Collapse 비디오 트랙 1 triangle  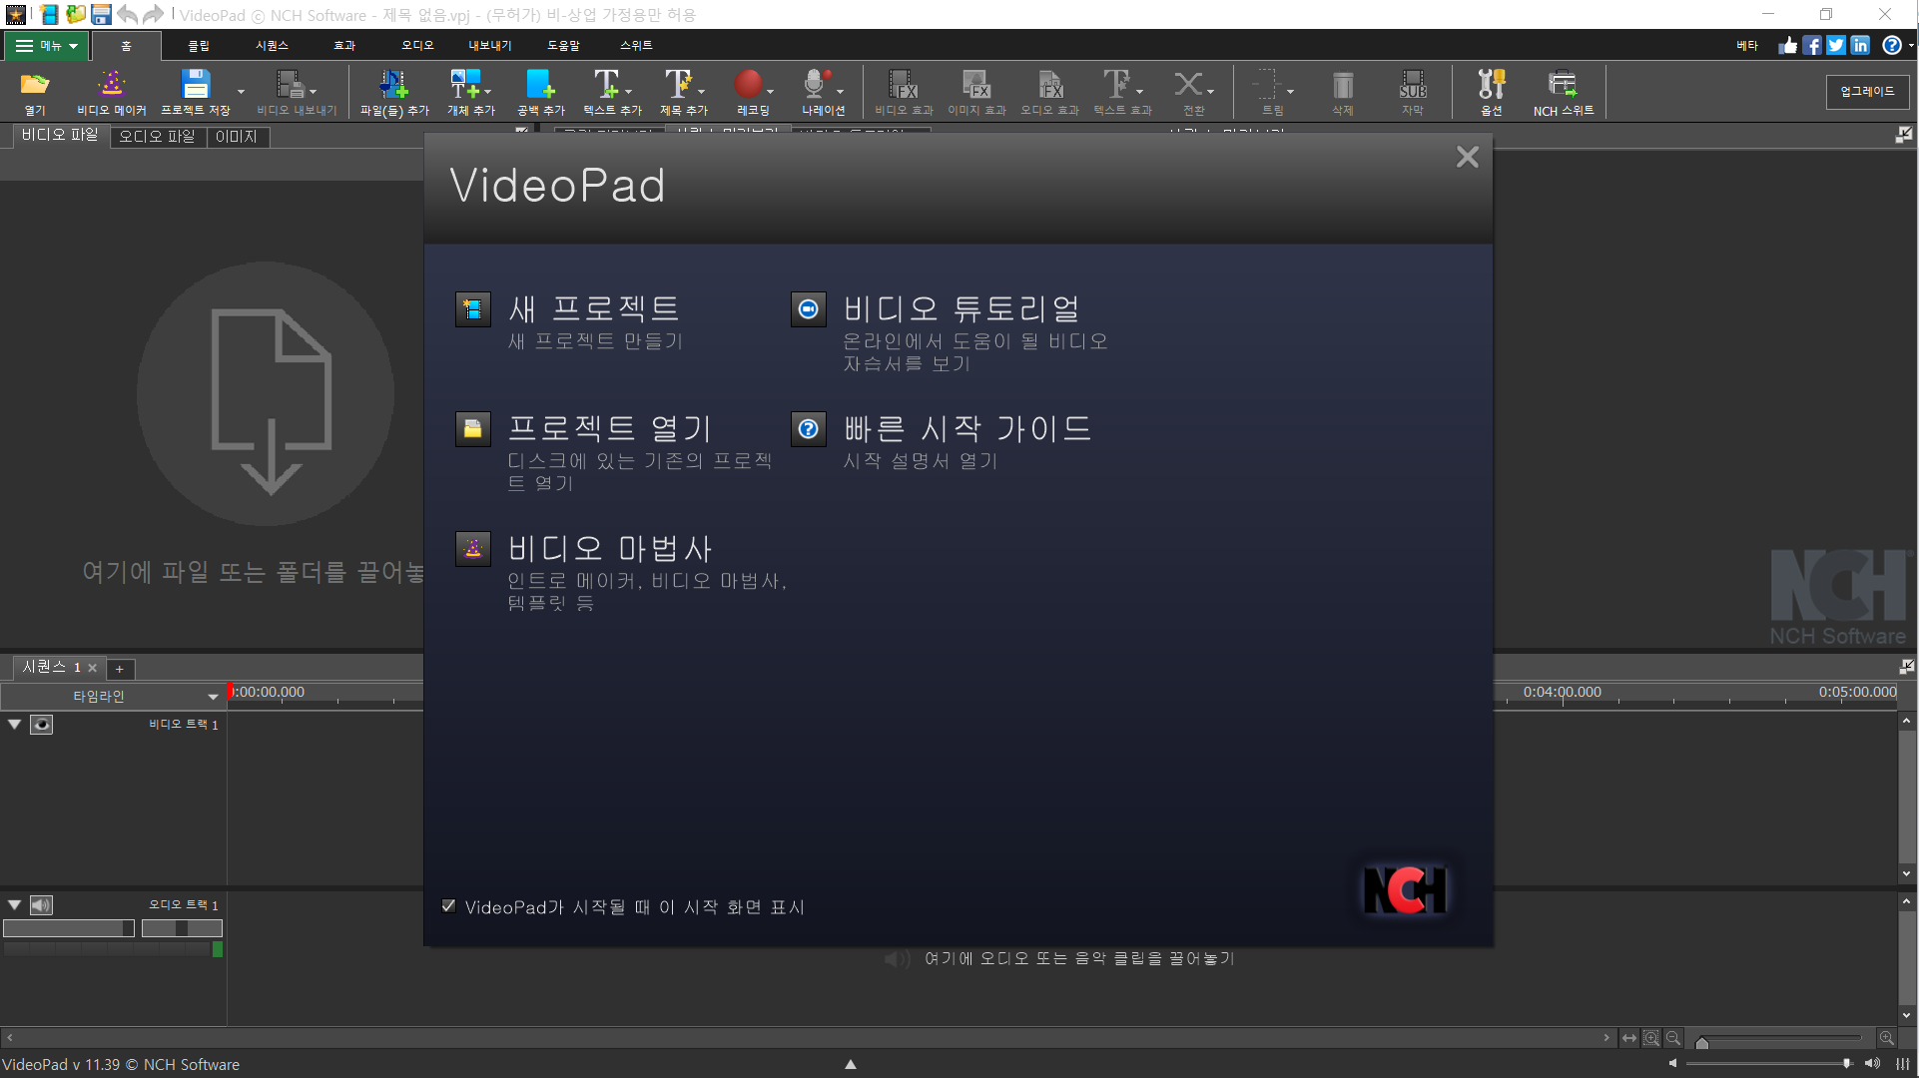click(15, 725)
